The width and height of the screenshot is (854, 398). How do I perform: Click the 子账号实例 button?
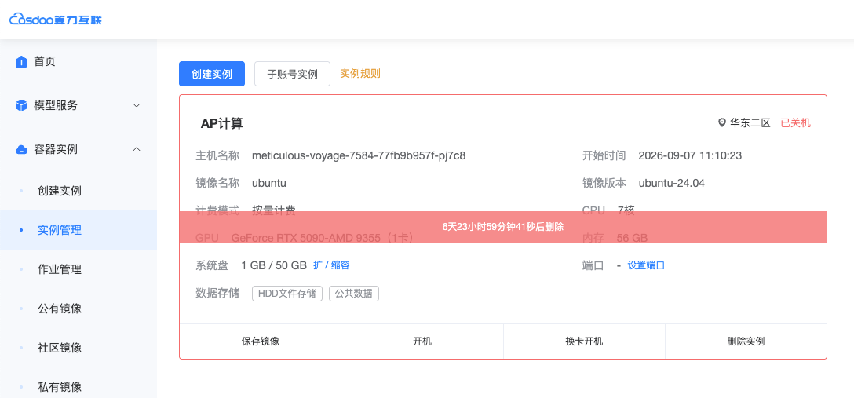point(293,74)
